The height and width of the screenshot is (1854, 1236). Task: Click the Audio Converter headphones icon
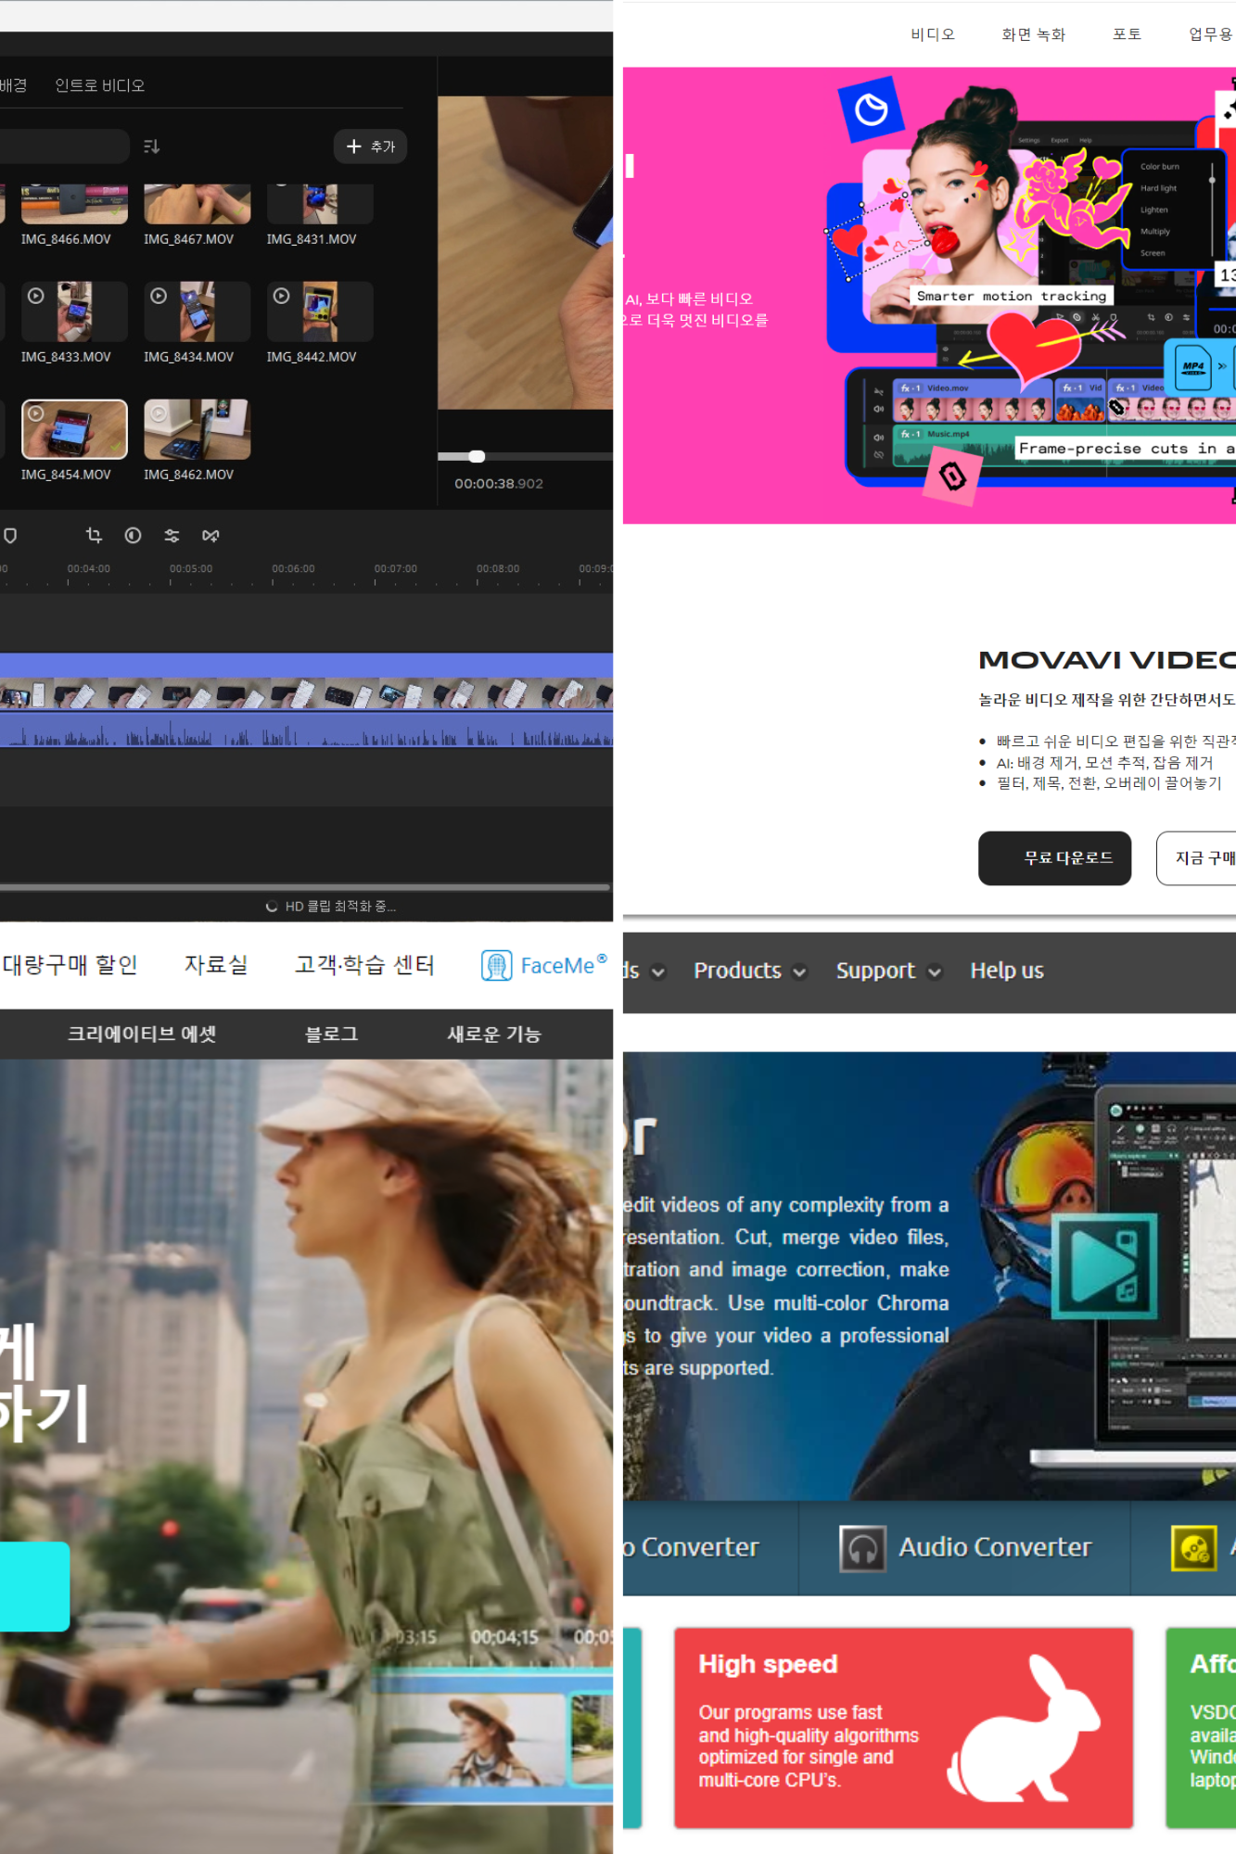(862, 1548)
